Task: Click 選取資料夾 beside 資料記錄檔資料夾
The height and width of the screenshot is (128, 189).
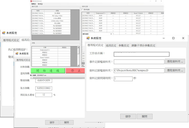Action: coord(175,70)
